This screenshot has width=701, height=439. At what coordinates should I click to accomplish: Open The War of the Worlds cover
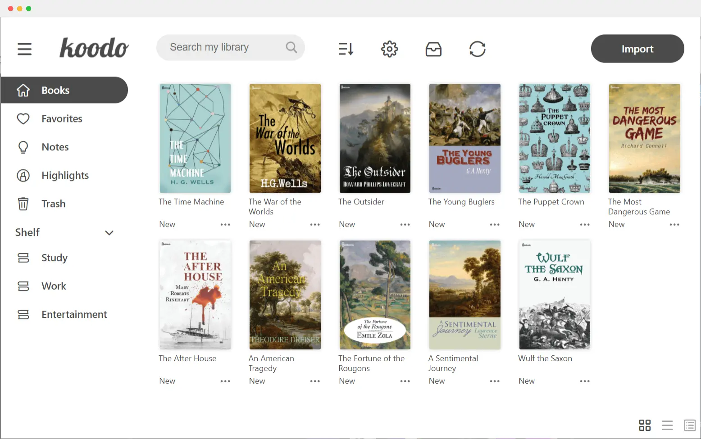click(285, 138)
